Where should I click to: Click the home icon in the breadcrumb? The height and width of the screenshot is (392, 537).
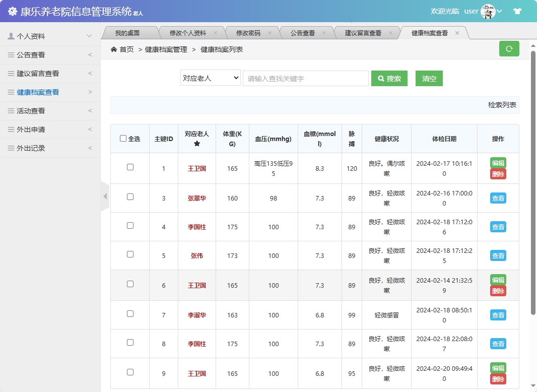pos(113,50)
